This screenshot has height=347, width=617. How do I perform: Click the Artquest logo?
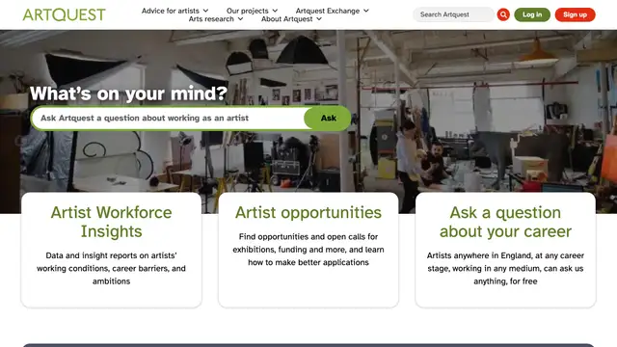click(x=65, y=15)
